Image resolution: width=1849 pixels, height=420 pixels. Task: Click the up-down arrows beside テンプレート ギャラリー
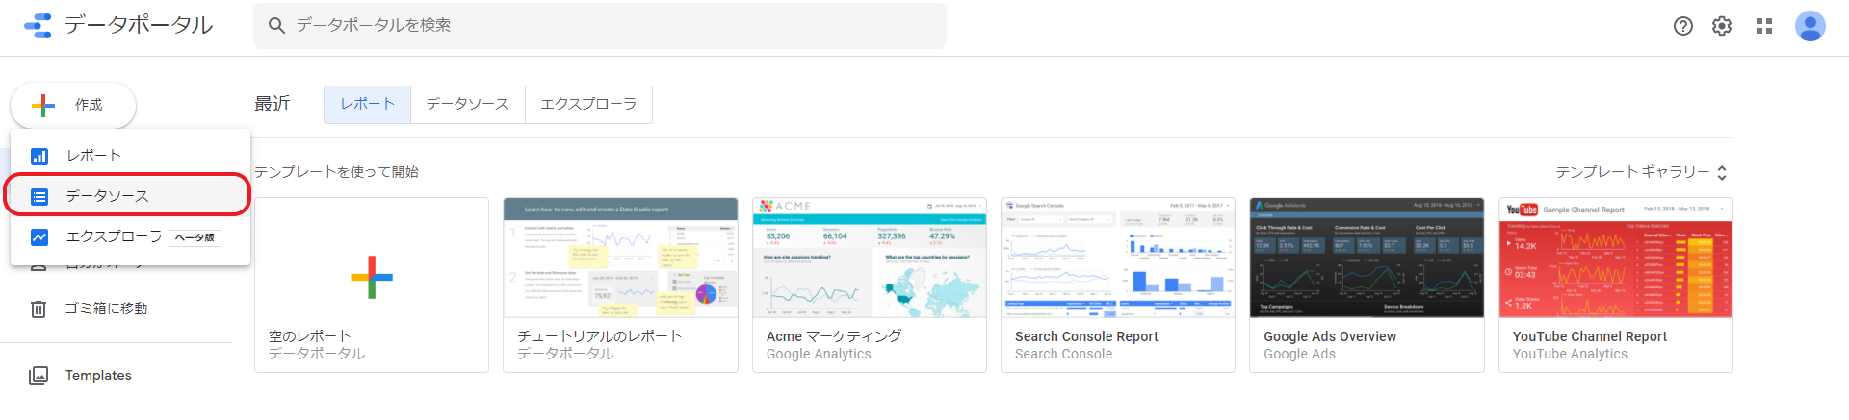pyautogui.click(x=1722, y=172)
